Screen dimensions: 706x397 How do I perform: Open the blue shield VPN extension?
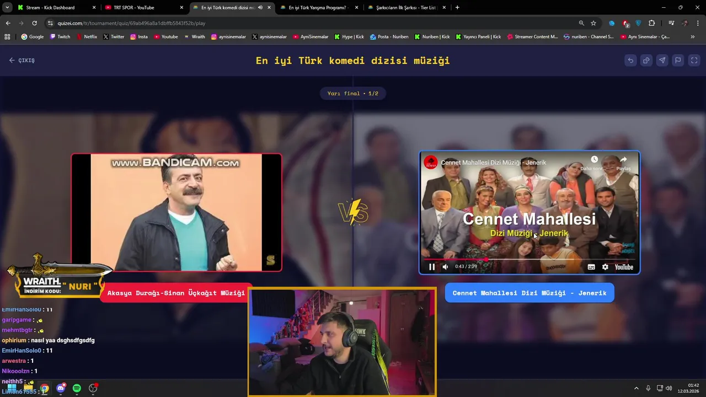[639, 23]
